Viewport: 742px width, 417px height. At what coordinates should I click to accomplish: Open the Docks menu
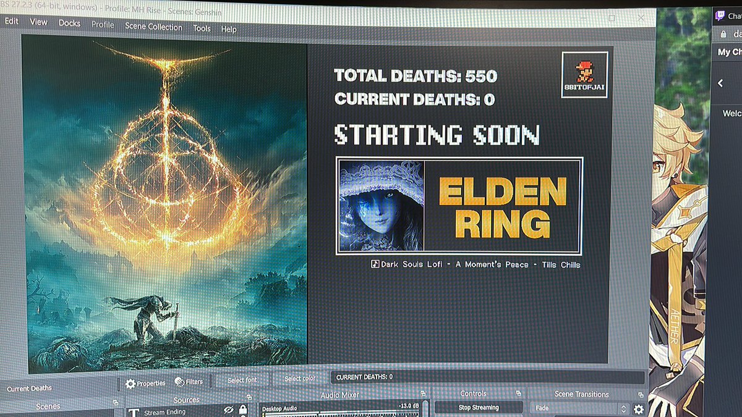tap(69, 23)
